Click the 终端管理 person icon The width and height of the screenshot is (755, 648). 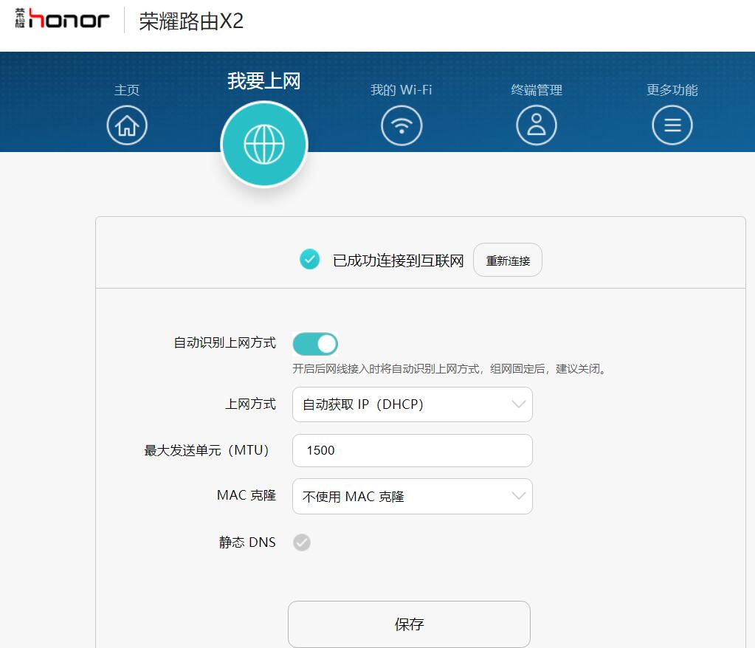point(537,125)
